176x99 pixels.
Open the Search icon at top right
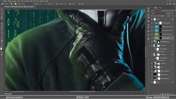[x=167, y=4]
